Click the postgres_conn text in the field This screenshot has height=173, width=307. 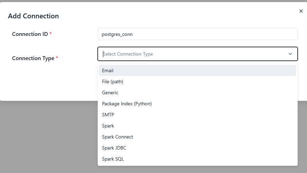[117, 34]
